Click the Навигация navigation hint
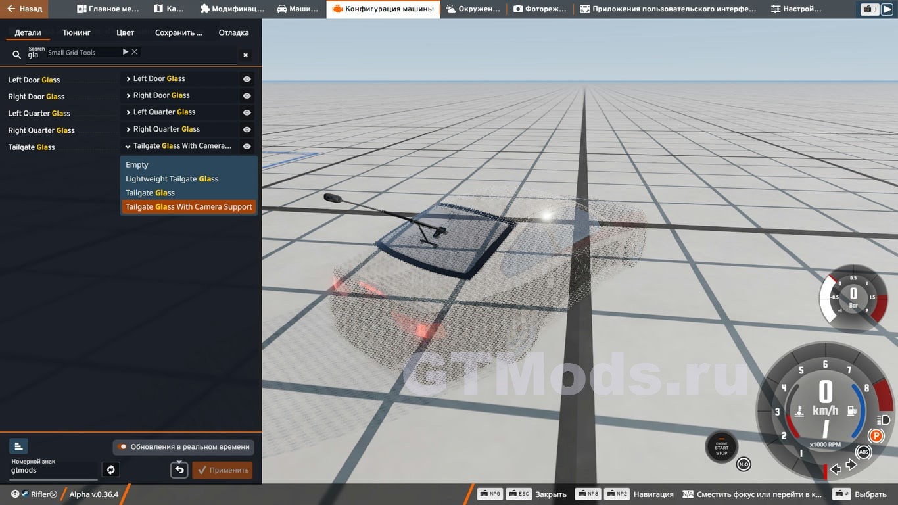Image resolution: width=898 pixels, height=505 pixels. (653, 494)
